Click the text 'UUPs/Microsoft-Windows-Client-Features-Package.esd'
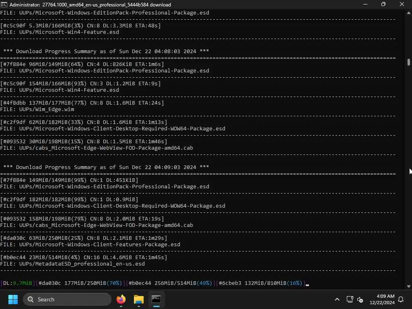Screen dimensions: 412x309 click(100, 245)
